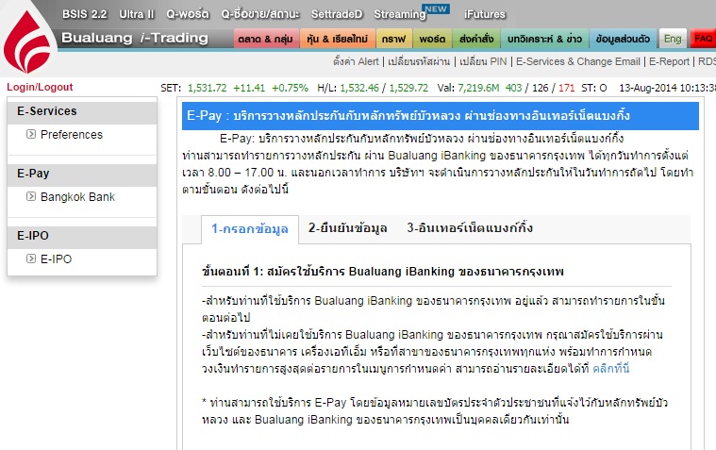716x450 pixels.
Task: Switch to 3-อินเทอร์เน็ตแบงก์กิ้ง step tab
Action: (470, 228)
